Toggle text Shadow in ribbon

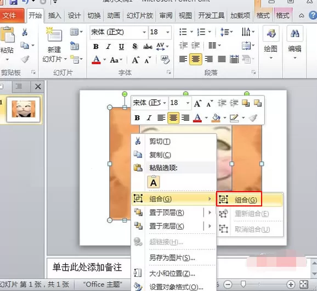point(135,47)
